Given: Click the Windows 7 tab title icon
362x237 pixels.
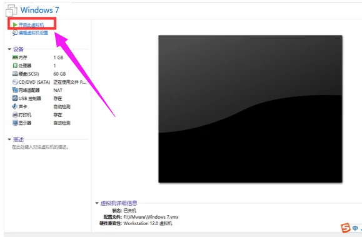Looking at the screenshot, I should (11, 11).
